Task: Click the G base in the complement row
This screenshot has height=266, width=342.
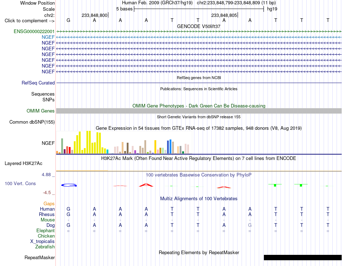Action: point(68,20)
